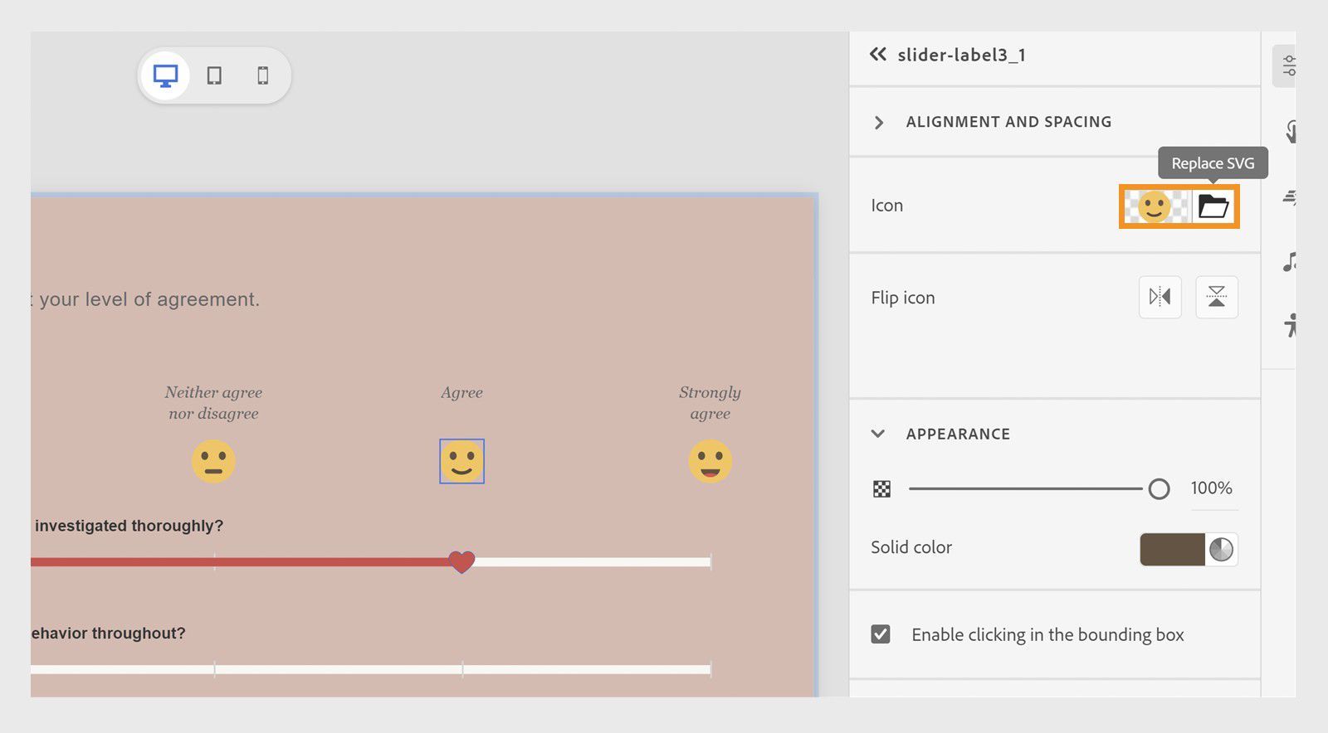This screenshot has height=733, width=1328.
Task: Open the accessibility panel icon
Action: [x=1290, y=325]
